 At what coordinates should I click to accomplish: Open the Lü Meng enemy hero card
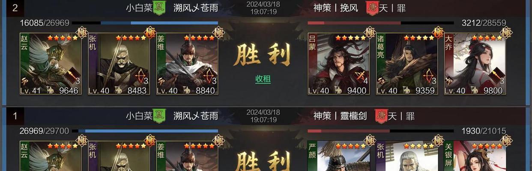coord(338,64)
